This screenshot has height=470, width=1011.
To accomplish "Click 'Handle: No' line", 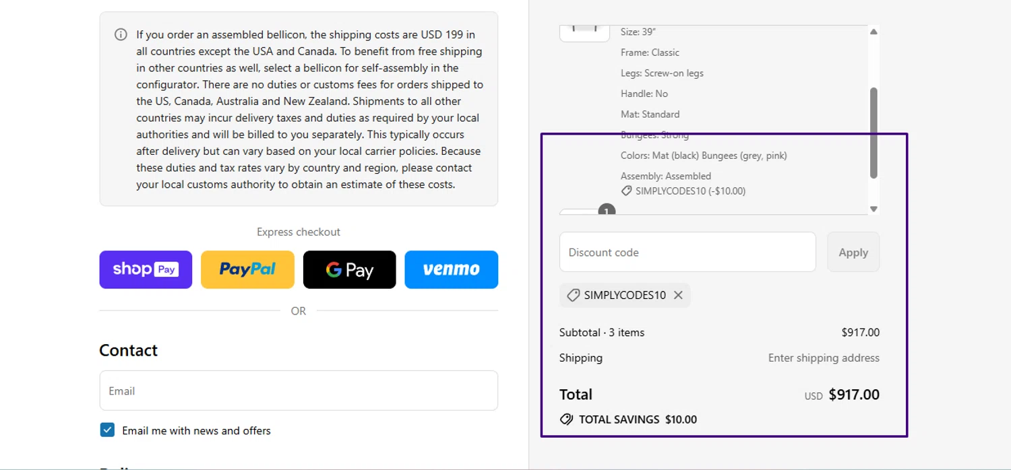I will 644,94.
